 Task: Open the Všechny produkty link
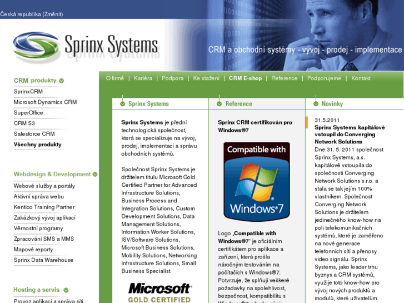[38, 145]
